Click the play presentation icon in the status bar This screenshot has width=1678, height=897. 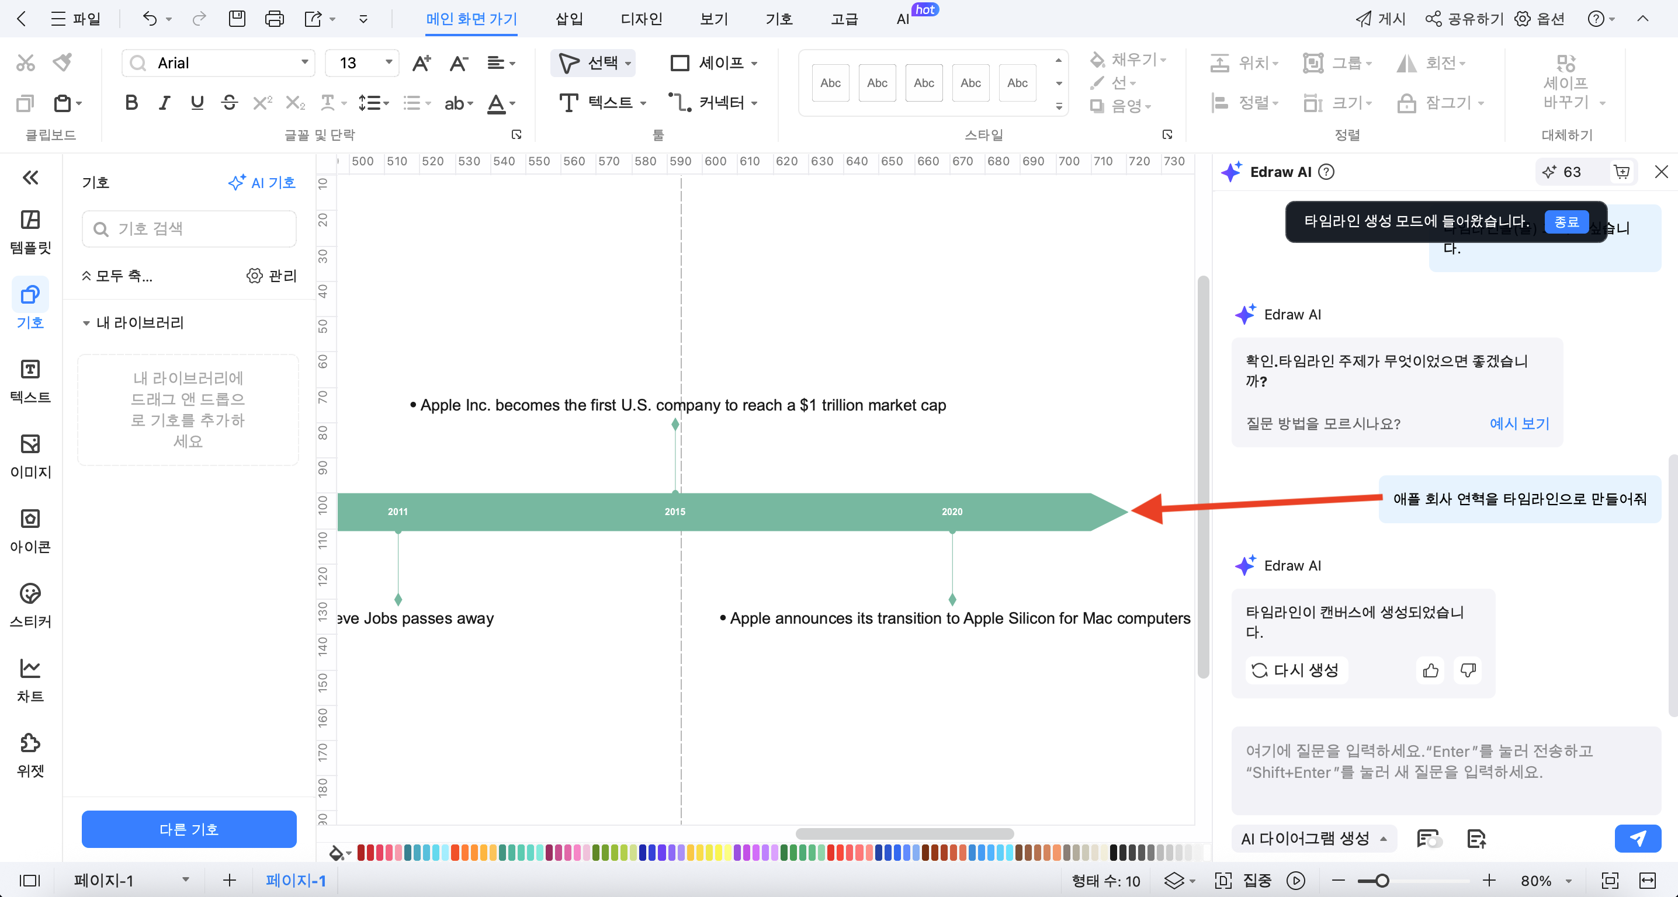point(1296,881)
